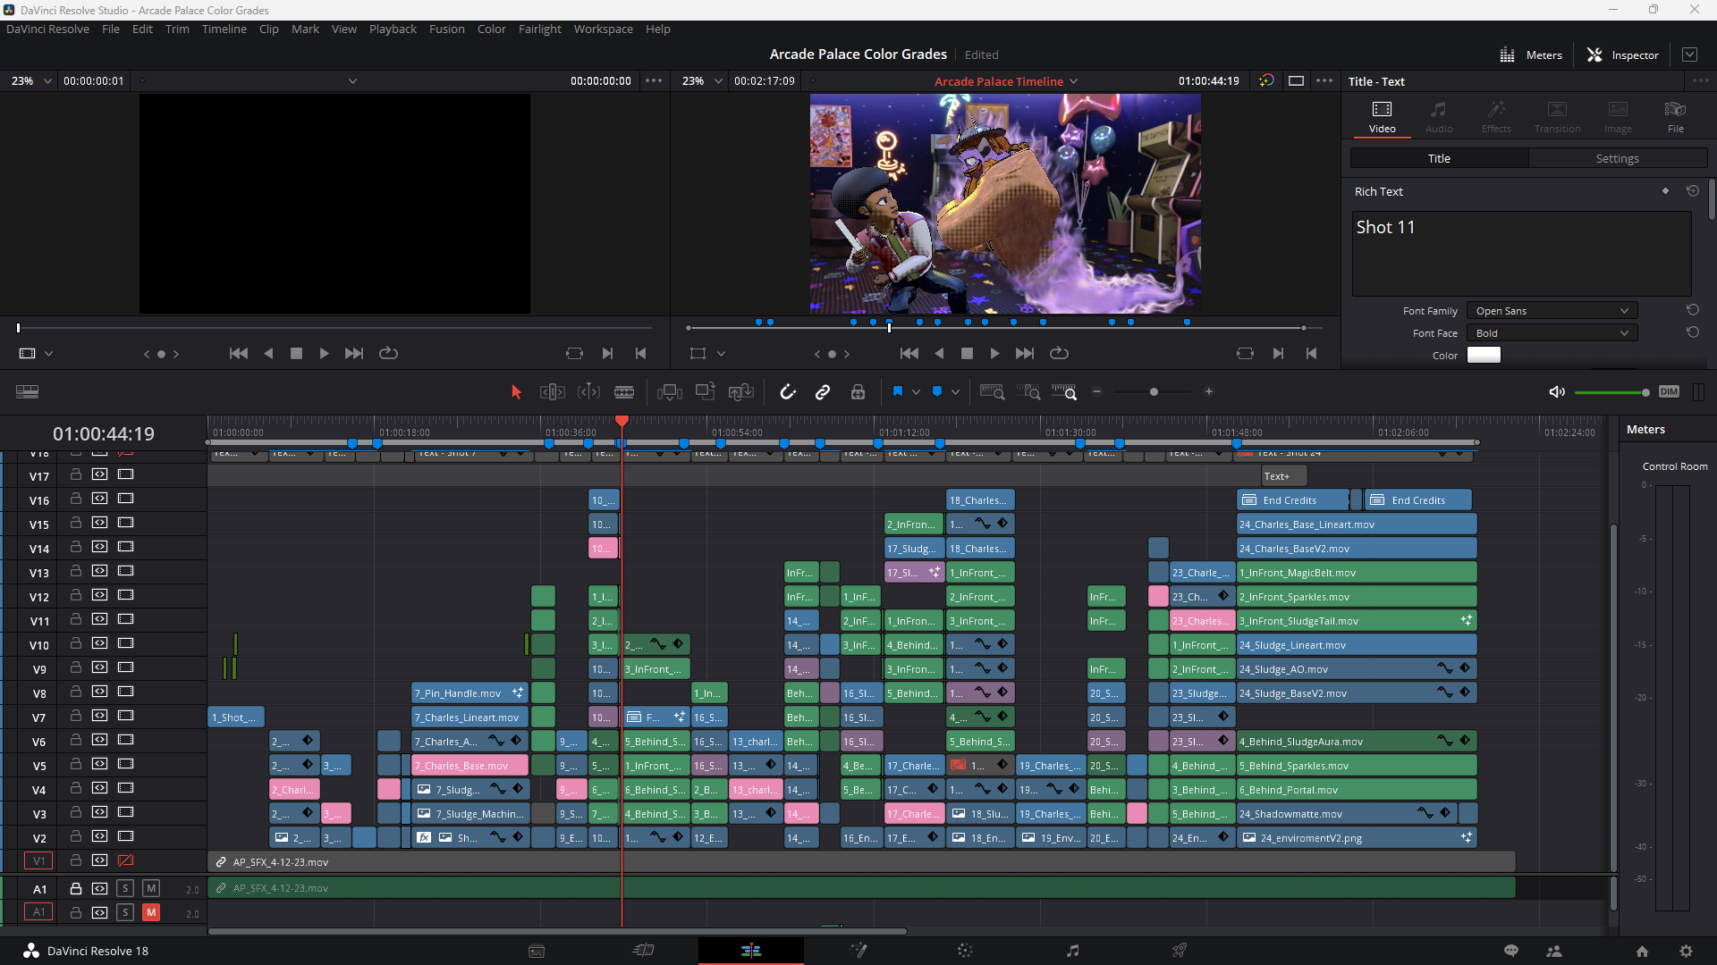Screen dimensions: 1717x965
Task: Click the Detail Zoom icon
Action: [x=1028, y=392]
